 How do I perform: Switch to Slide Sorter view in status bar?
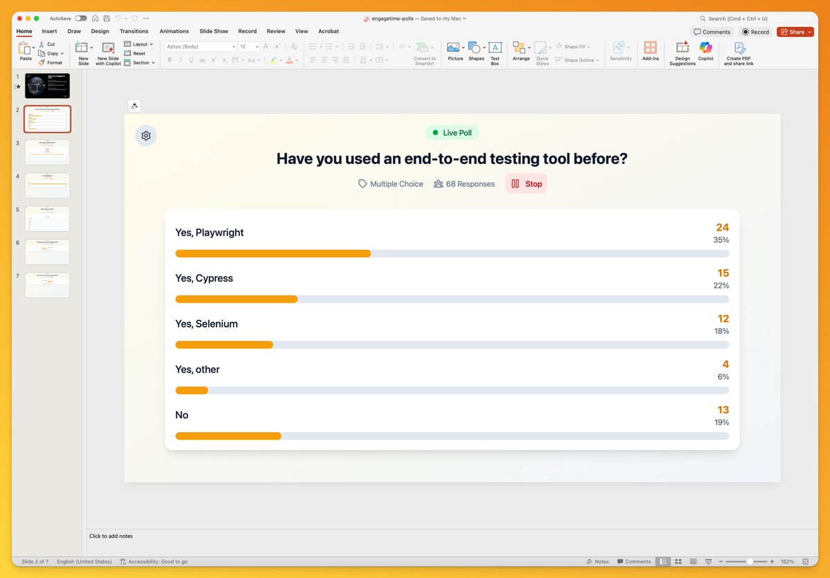(678, 561)
